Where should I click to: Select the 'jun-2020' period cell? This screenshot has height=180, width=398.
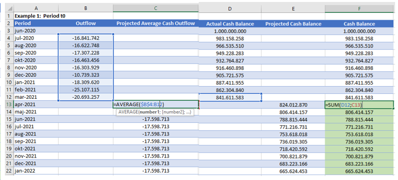point(36,31)
